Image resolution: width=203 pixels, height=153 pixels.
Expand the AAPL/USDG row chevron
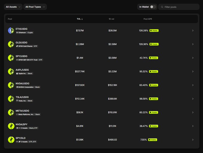(193, 72)
